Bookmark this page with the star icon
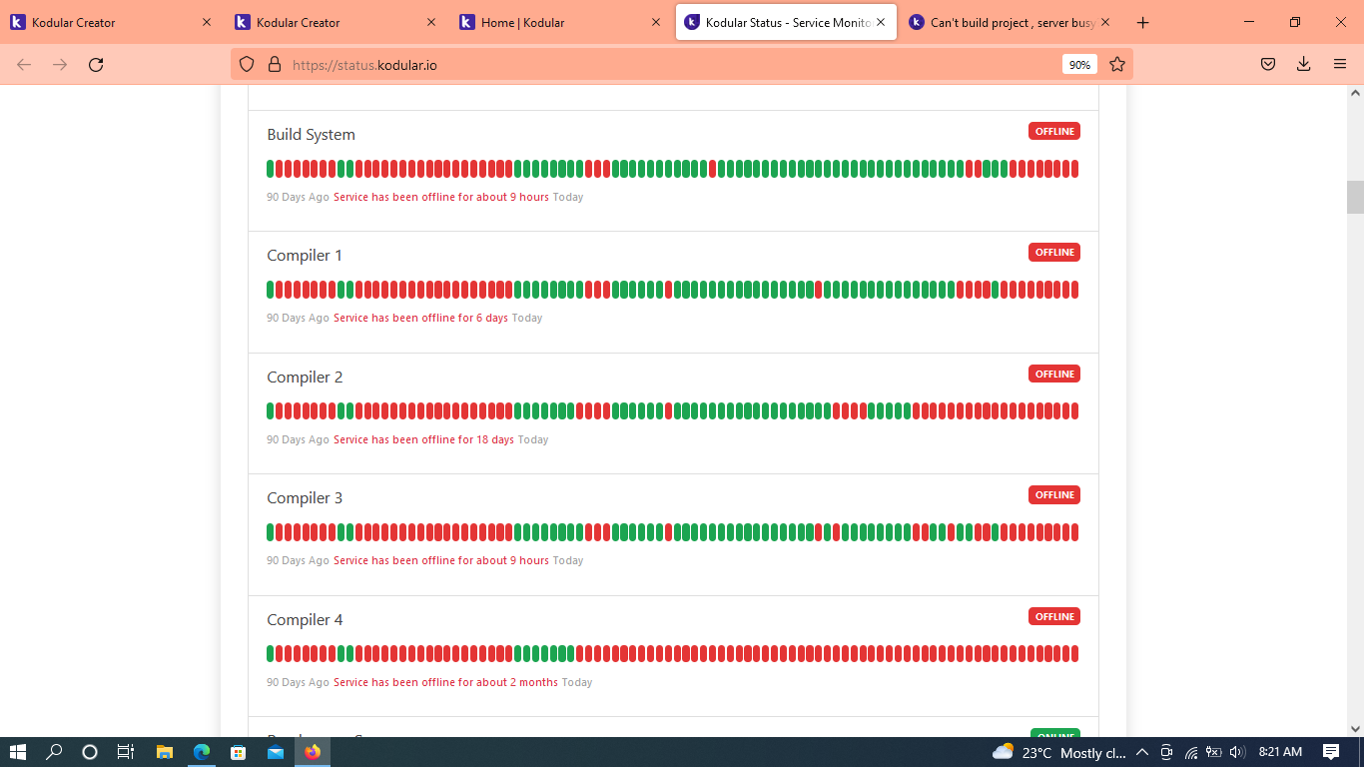This screenshot has width=1364, height=767. coord(1117,65)
